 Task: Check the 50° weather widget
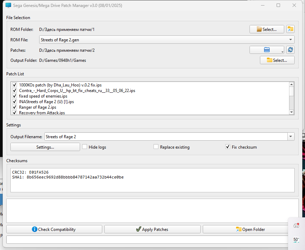[296, 240]
